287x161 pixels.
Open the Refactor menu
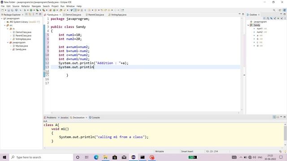coord(26,6)
